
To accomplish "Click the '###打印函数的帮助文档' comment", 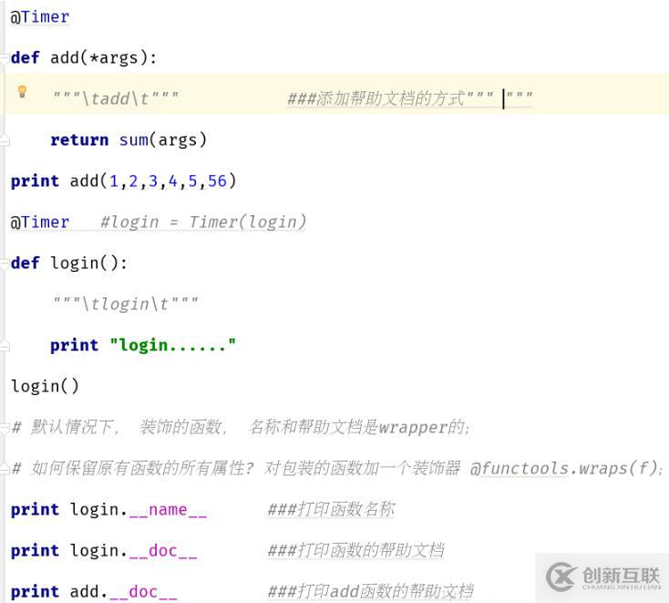I will 355,550.
